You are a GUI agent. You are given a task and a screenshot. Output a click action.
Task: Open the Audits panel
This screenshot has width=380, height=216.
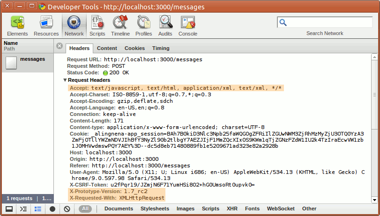click(x=165, y=25)
